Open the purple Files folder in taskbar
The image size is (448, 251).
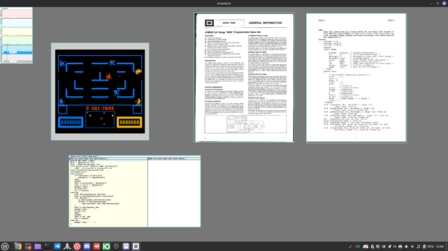38,246
